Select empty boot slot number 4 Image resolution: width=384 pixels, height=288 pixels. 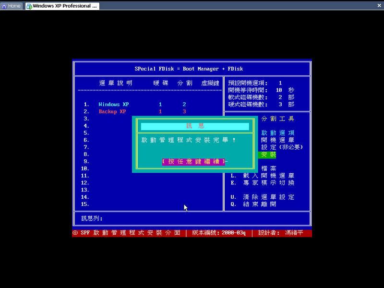point(86,126)
